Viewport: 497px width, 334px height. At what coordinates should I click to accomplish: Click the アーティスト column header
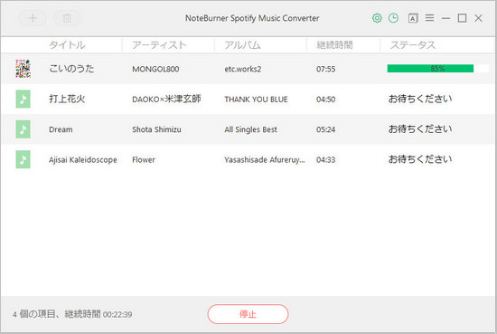[x=159, y=45]
